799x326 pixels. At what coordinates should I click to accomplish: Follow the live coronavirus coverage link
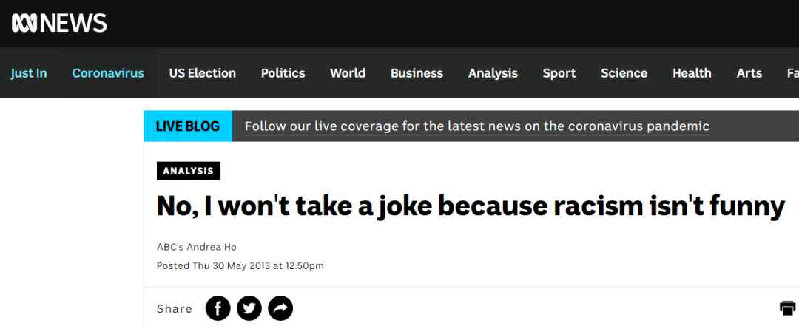coord(477,126)
